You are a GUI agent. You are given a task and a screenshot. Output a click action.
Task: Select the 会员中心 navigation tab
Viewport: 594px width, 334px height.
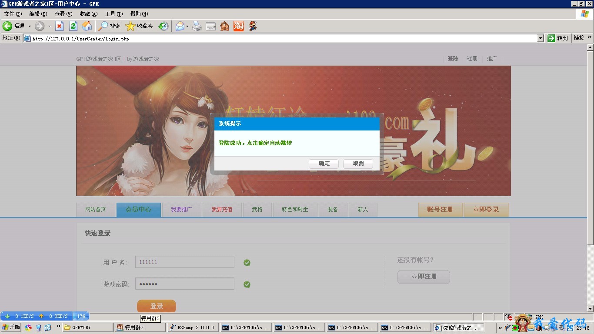pos(139,210)
